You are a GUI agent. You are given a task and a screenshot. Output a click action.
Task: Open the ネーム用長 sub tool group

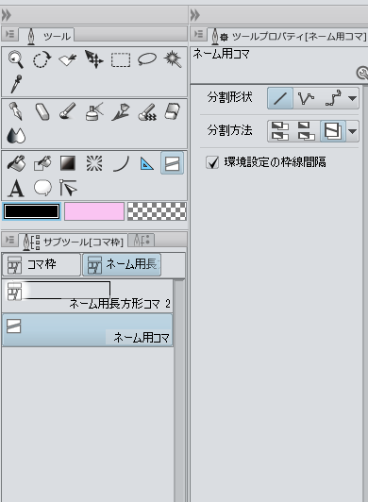pyautogui.click(x=122, y=264)
